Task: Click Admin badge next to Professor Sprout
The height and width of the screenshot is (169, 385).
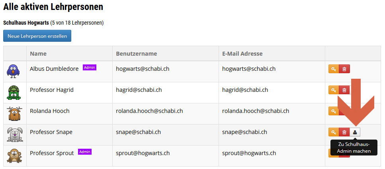Action: point(85,152)
